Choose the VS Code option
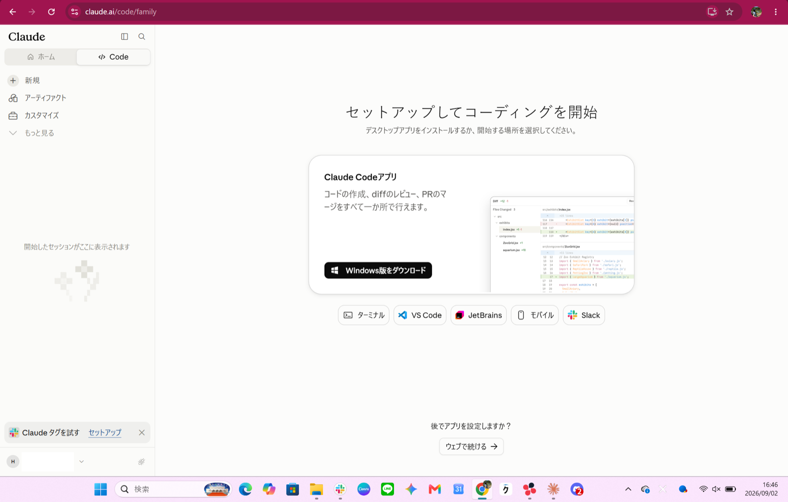This screenshot has height=502, width=788. point(420,315)
